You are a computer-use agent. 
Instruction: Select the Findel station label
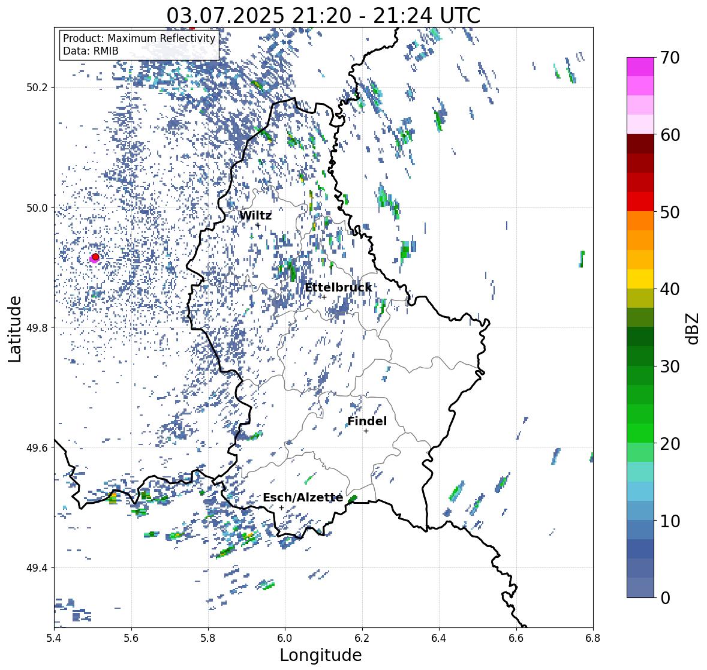click(367, 421)
